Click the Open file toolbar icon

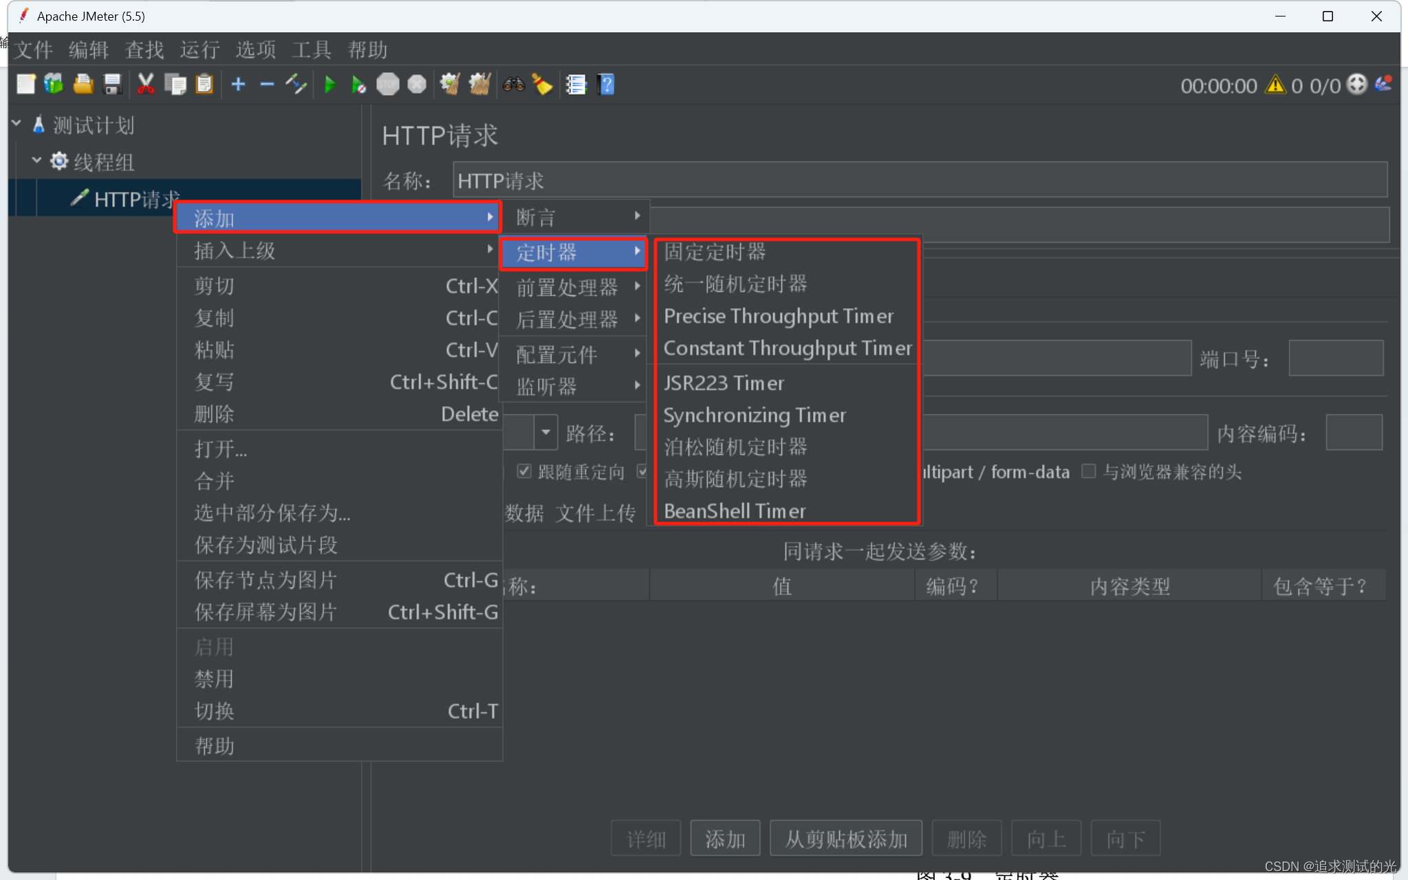tap(83, 85)
